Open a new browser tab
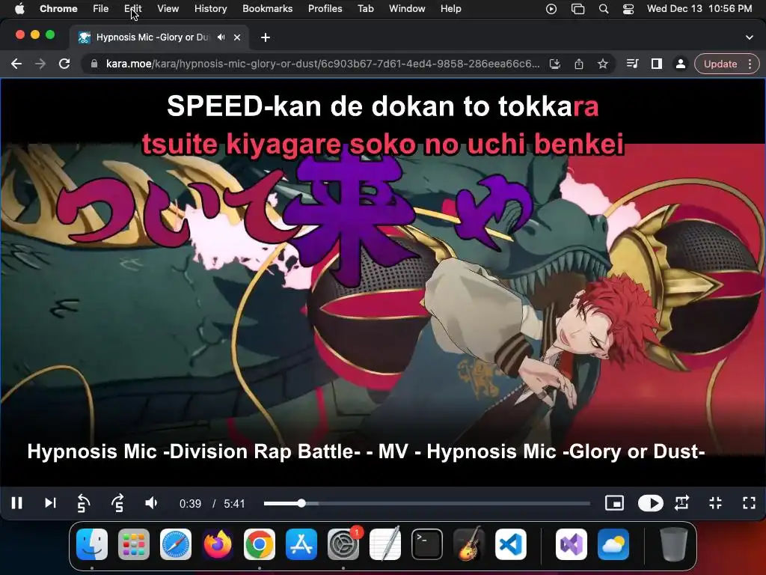This screenshot has width=766, height=575. 266,37
